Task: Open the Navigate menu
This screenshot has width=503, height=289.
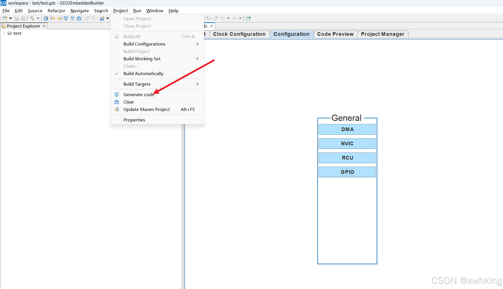Action: (80, 11)
